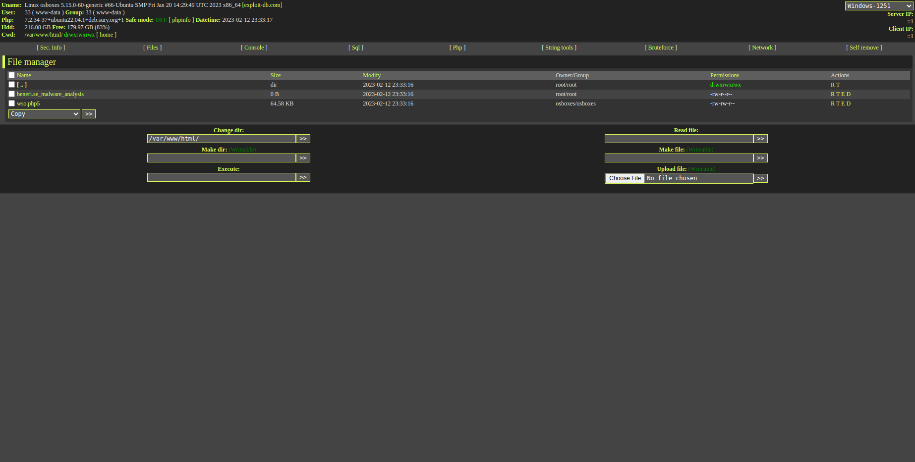Click -rw-r--r-- permissions of beneri.se_malware_analysis
This screenshot has width=915, height=462.
721,94
